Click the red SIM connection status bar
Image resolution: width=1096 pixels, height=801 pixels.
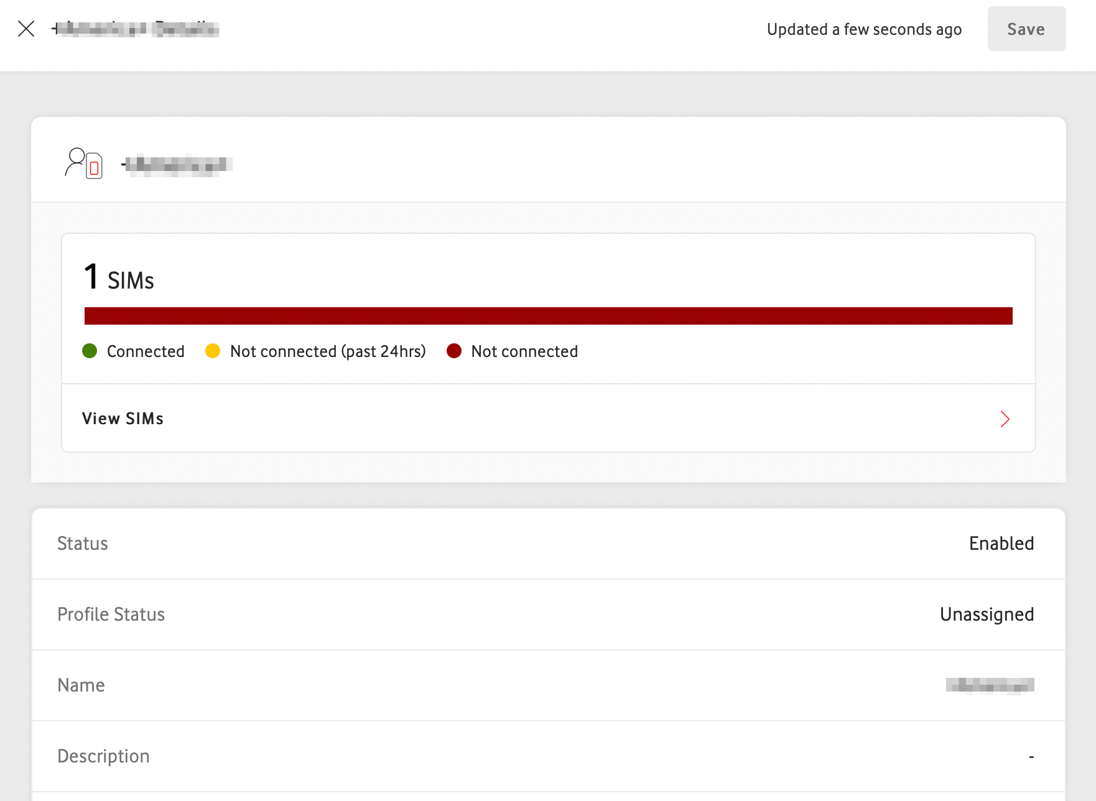coord(549,316)
